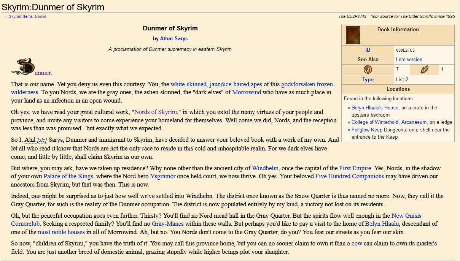Viewport: 460px width, 261px height.
Task: Click the book cover icon in Book Information
Action: click(353, 35)
